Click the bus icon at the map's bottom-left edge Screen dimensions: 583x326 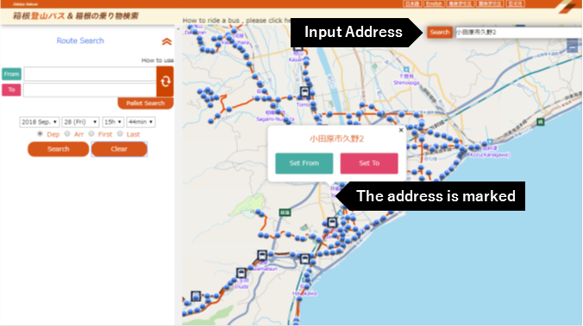coord(196,296)
